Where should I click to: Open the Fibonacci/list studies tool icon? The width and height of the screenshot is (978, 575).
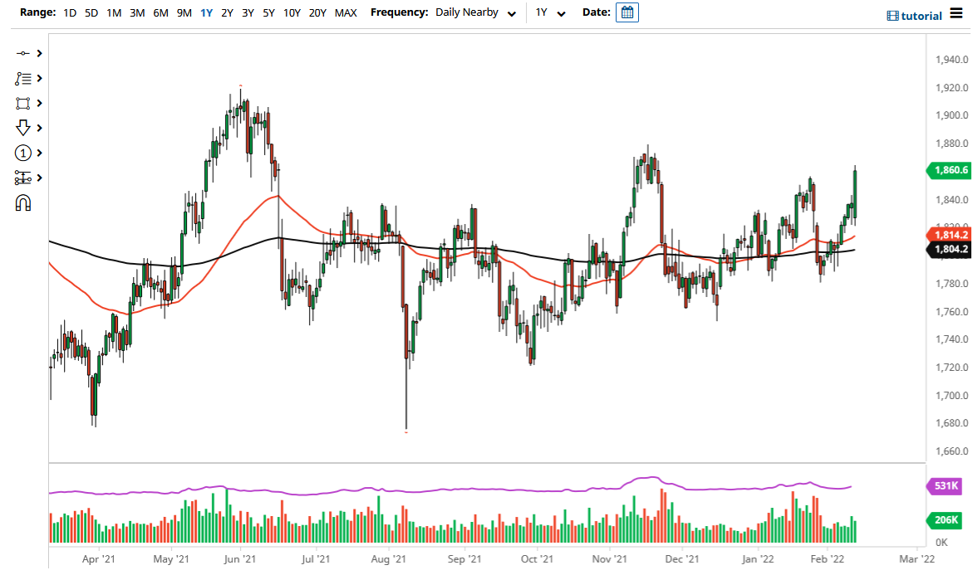(x=22, y=79)
